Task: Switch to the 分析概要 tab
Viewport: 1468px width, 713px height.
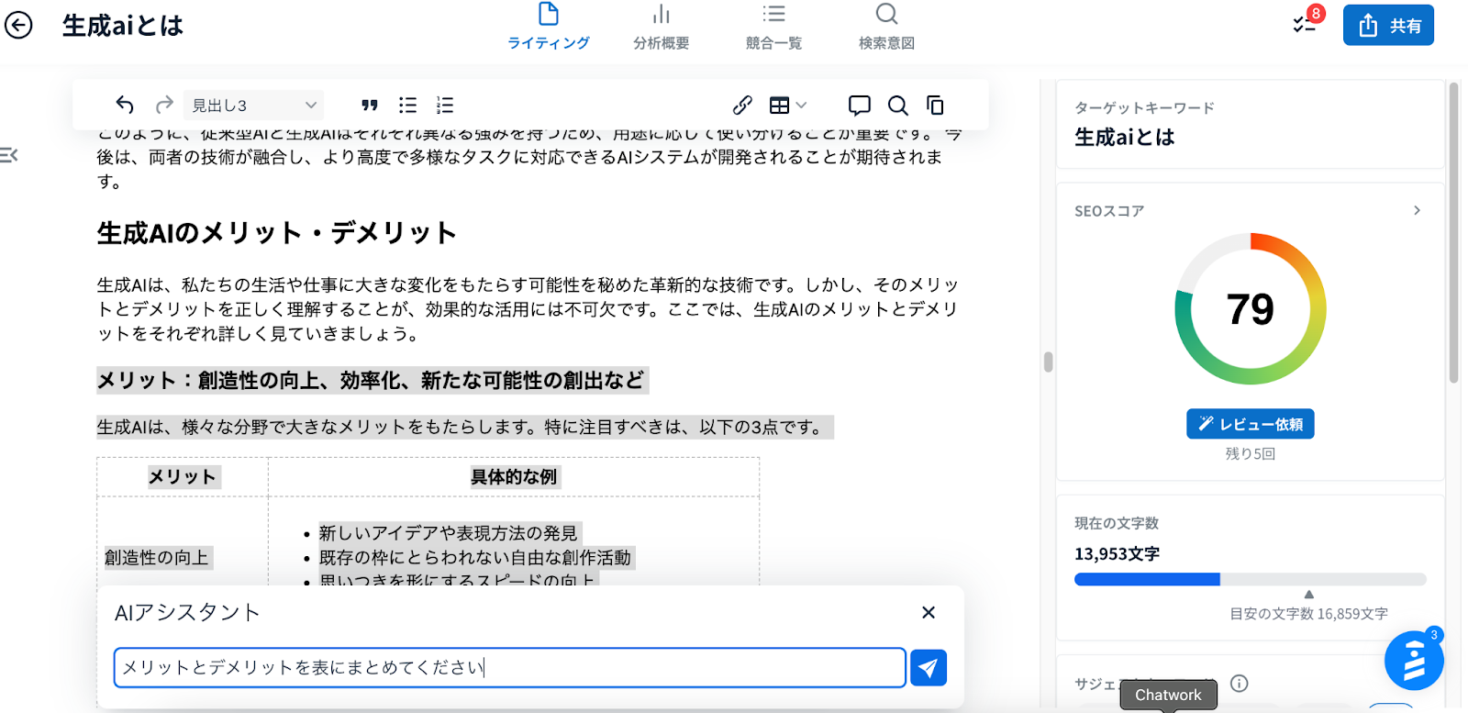Action: click(661, 27)
